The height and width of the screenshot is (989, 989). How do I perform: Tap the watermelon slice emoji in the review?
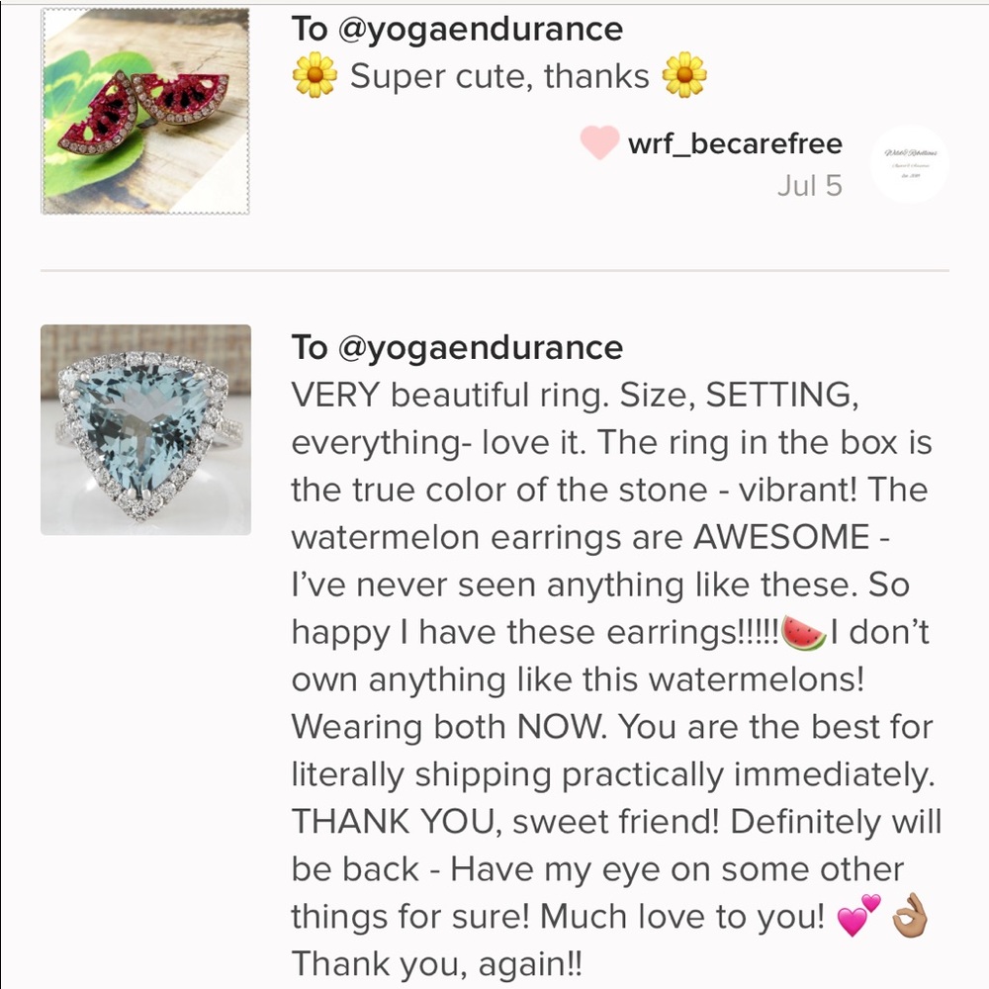pos(803,632)
